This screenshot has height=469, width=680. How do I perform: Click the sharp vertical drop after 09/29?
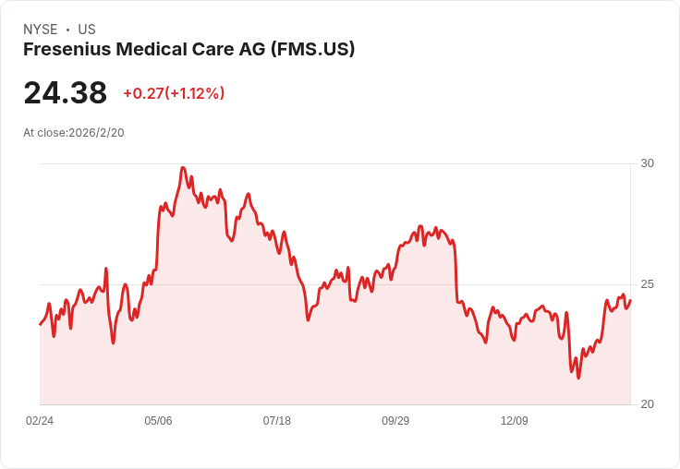coord(456,272)
